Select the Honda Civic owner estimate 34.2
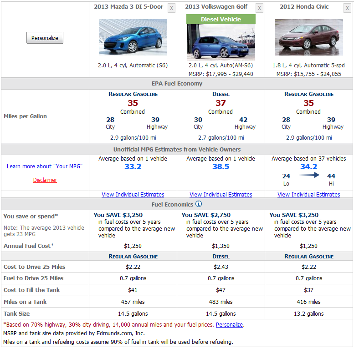This screenshot has width=354, height=348. 308,166
